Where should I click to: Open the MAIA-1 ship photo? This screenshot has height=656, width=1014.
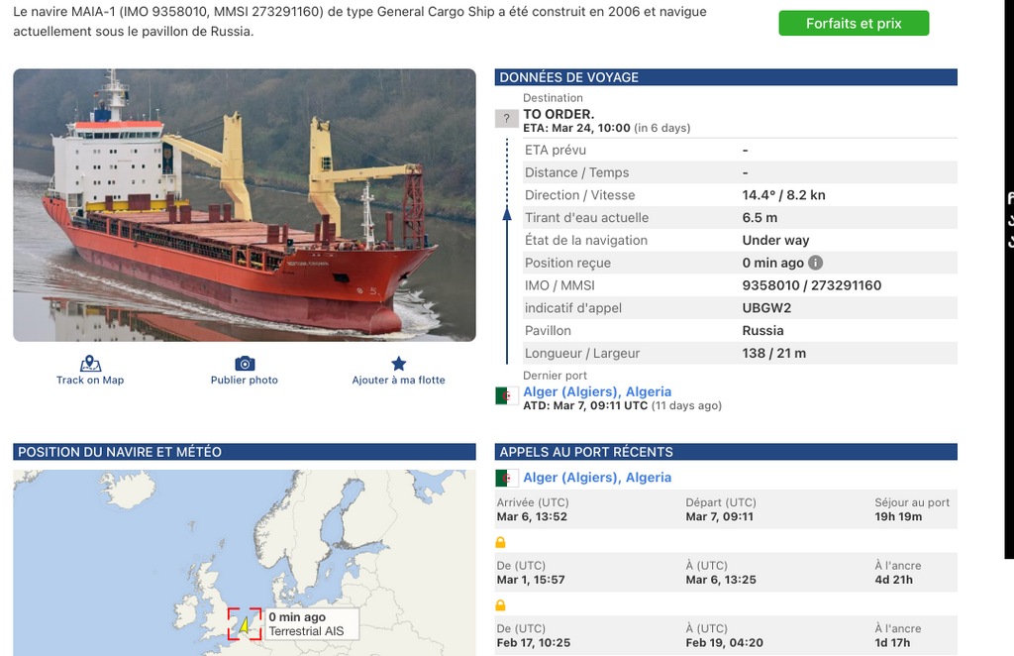click(245, 205)
